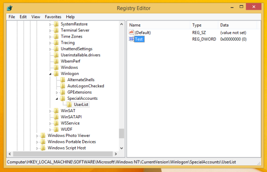Expand the GPExtensions key
The image size is (267, 172).
(x=57, y=93)
